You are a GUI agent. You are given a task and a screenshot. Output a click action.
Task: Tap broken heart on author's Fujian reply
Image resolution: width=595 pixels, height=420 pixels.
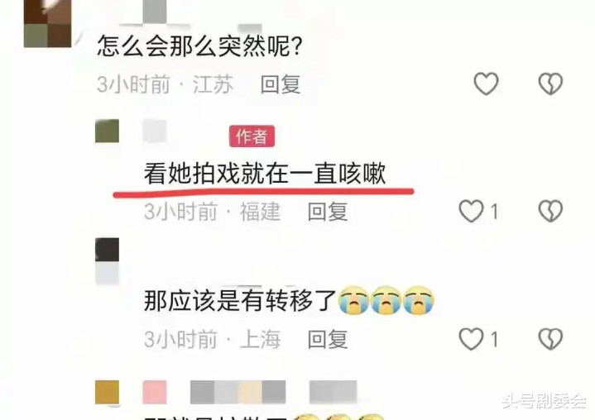(550, 211)
